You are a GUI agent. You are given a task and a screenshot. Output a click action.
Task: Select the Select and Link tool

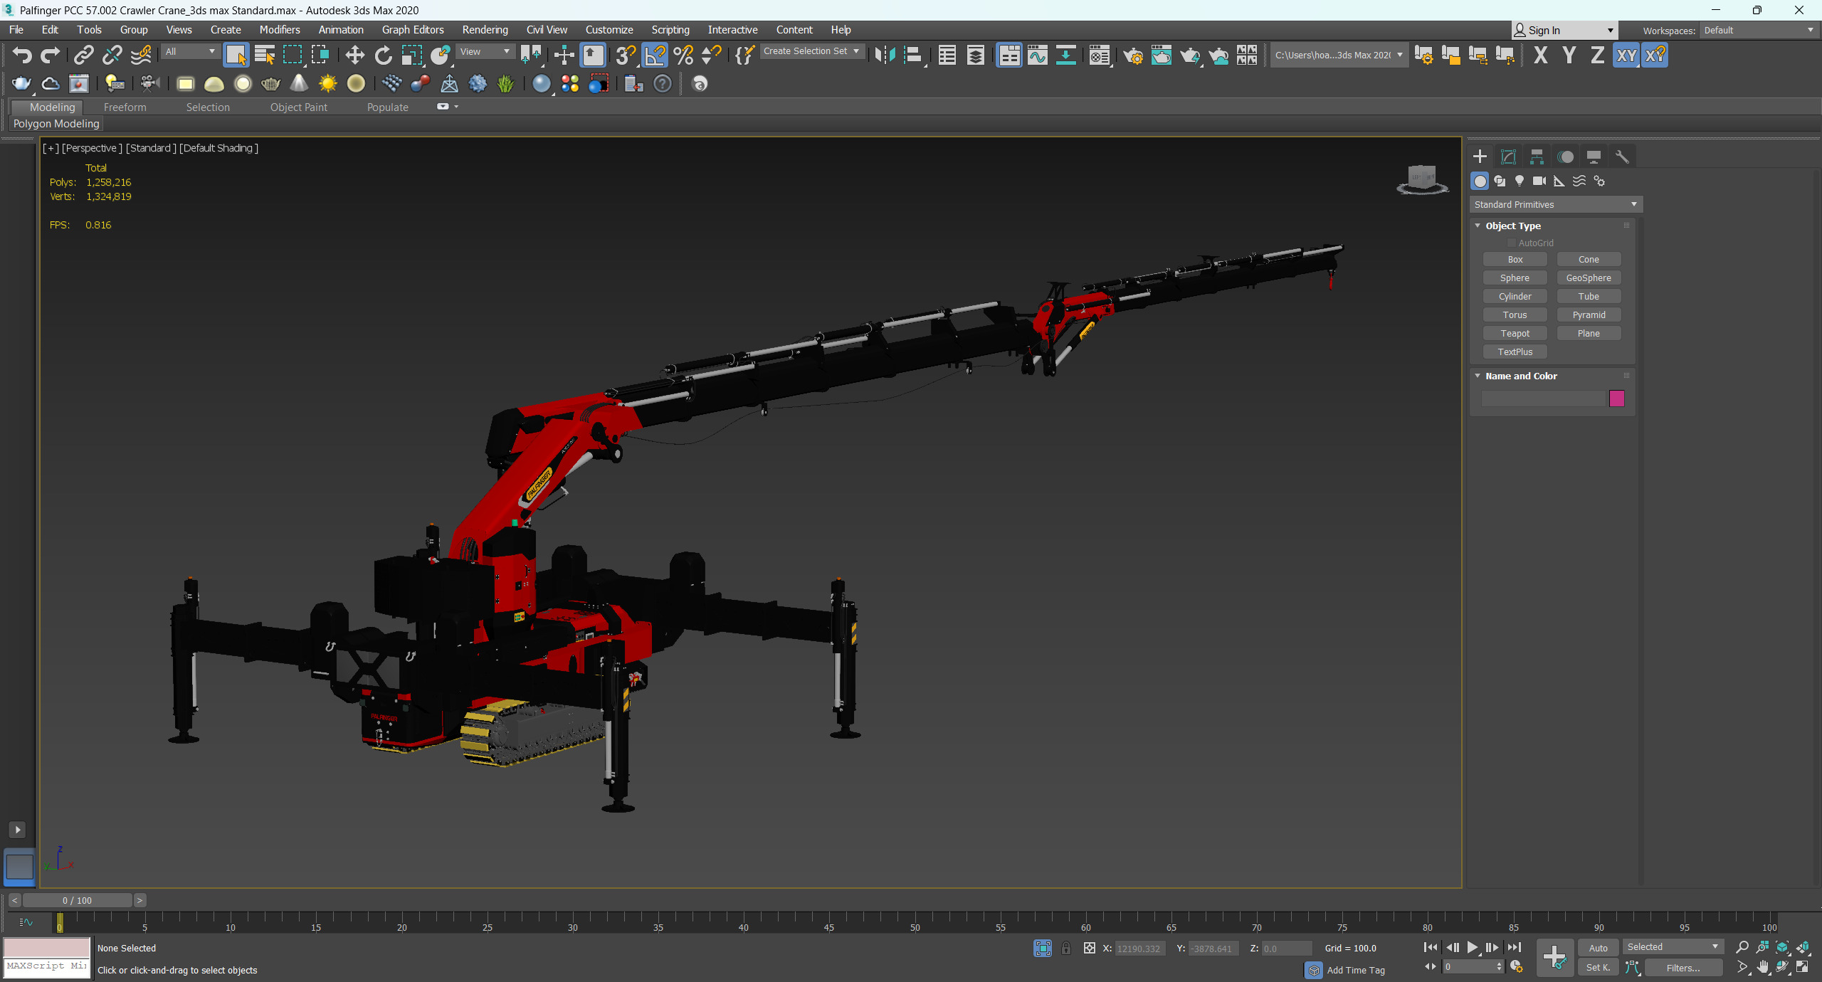point(84,55)
